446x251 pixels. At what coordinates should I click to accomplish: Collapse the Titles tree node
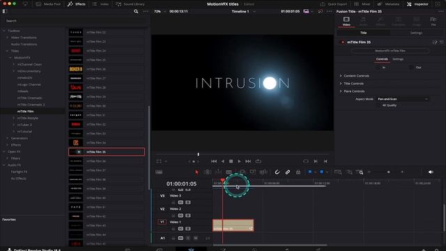point(8,51)
